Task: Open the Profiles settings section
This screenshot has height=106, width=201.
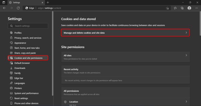Action: click(18, 33)
